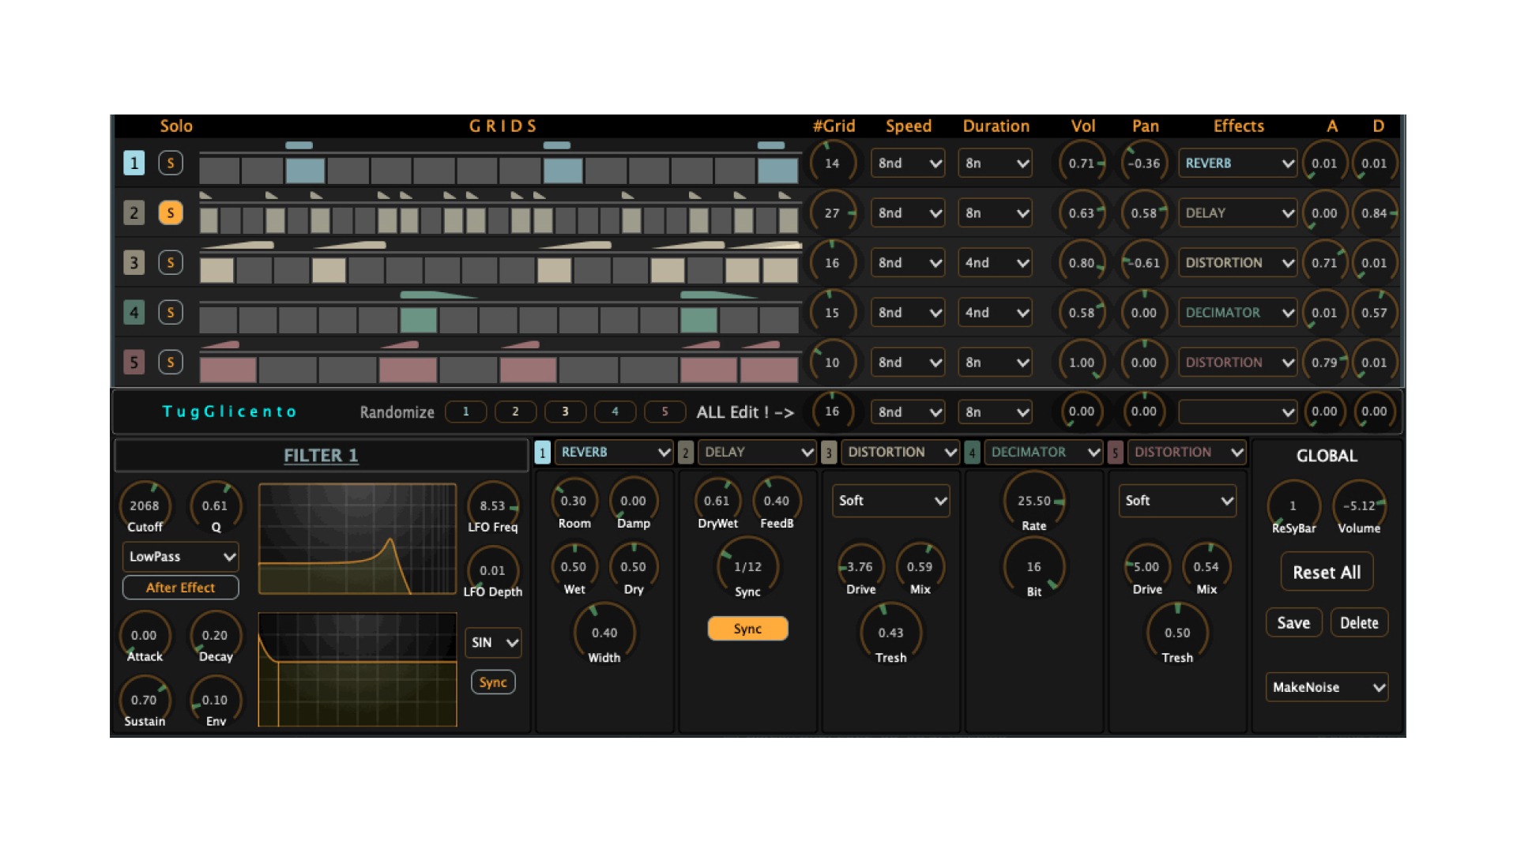Randomize track 1
Viewport: 1517px width, 853px height.
(x=466, y=411)
